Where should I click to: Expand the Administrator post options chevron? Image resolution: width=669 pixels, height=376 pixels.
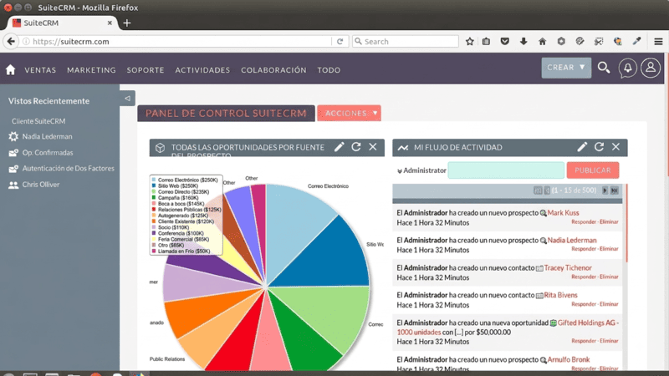coord(400,171)
